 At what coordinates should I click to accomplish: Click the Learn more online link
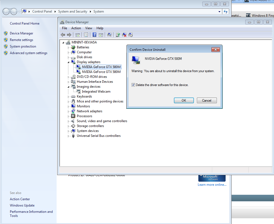coord(212,185)
